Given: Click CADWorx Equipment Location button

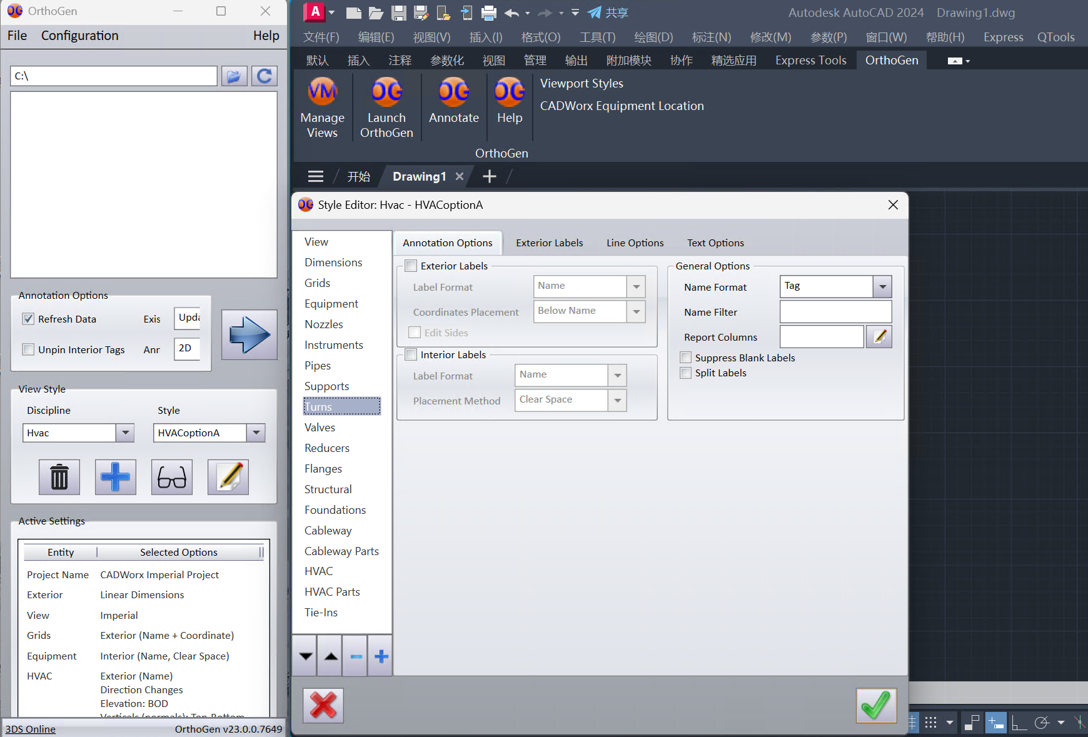Looking at the screenshot, I should click(x=622, y=106).
